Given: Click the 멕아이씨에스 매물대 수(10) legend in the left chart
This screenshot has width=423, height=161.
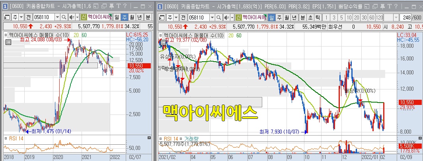Looking at the screenshot, I should (x=39, y=35).
